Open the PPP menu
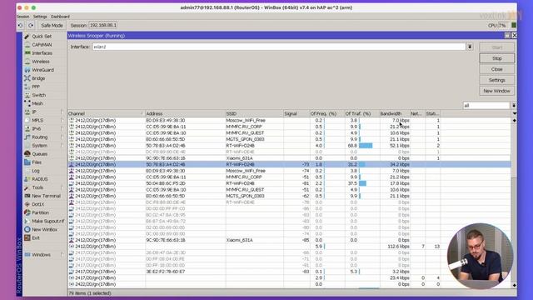533x300 pixels. 36,87
